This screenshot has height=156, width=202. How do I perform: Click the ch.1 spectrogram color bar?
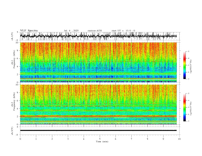[184, 65]
